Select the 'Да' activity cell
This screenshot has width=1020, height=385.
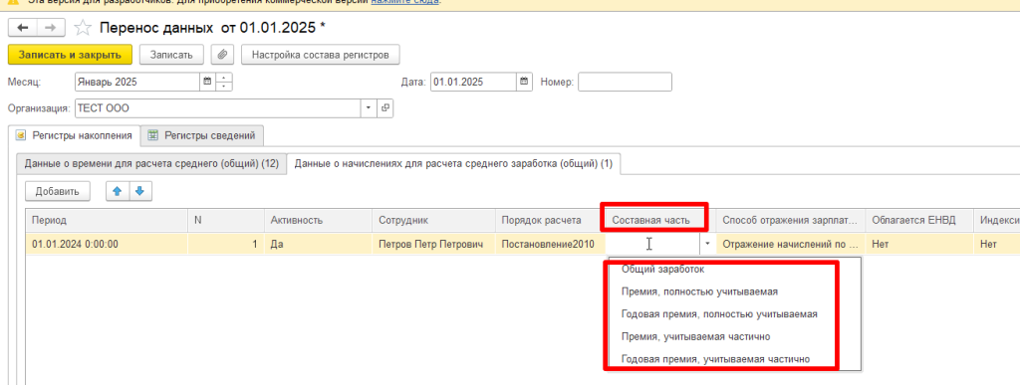click(318, 244)
